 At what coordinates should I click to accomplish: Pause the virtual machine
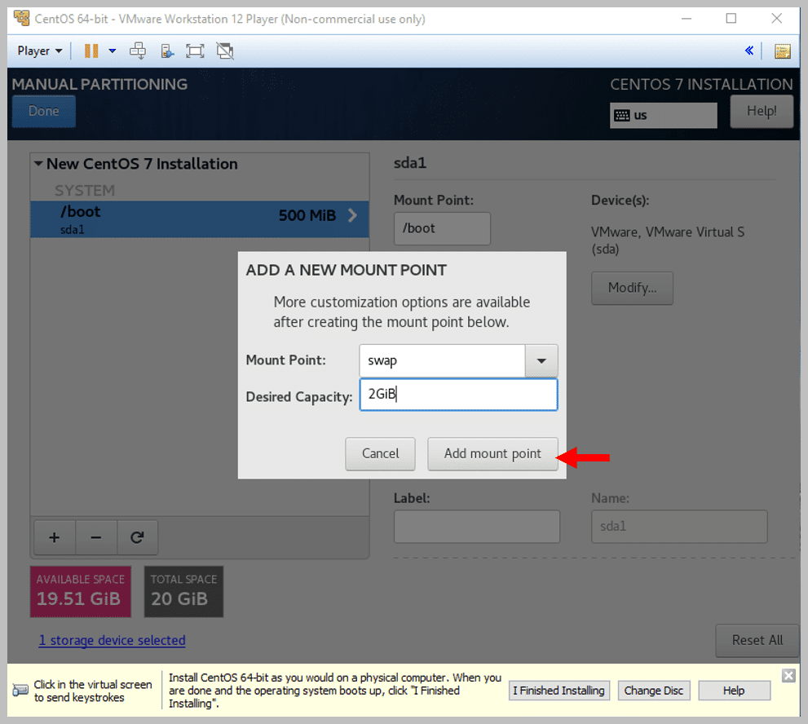91,51
